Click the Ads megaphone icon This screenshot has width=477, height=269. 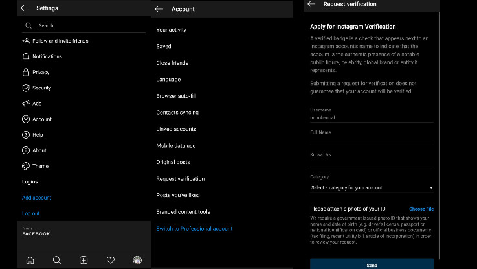click(26, 104)
